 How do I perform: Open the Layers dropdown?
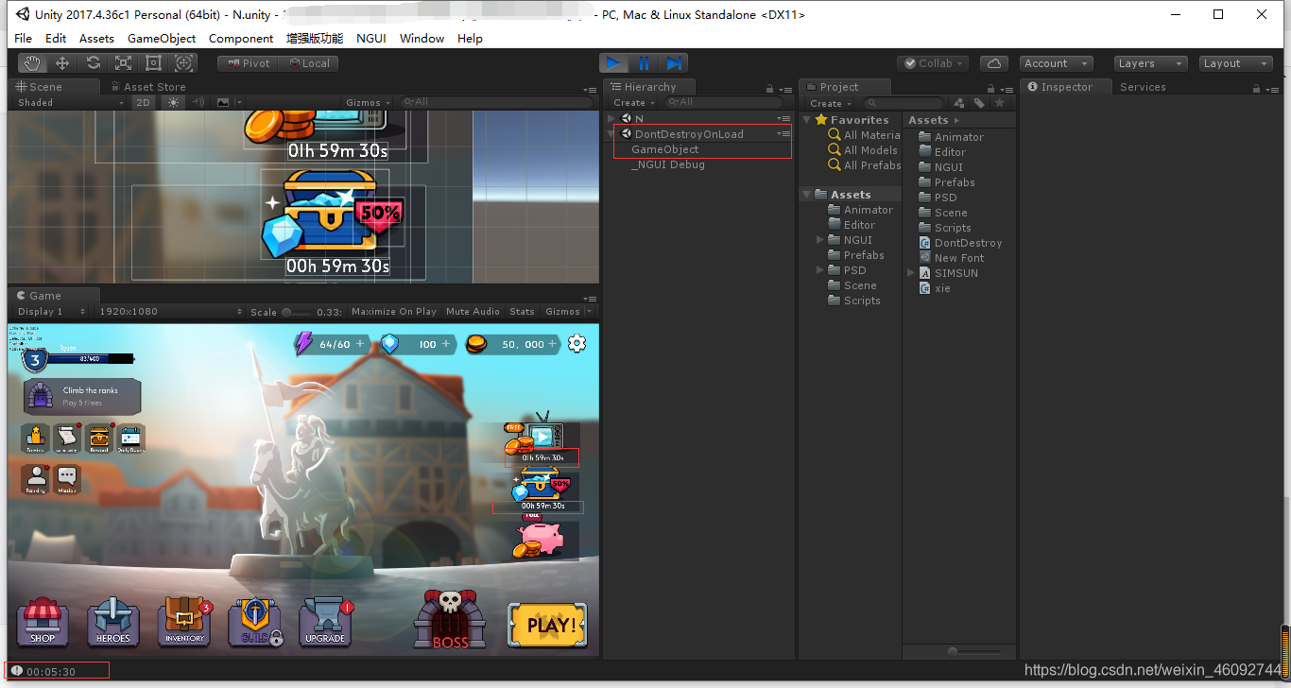[x=1149, y=63]
